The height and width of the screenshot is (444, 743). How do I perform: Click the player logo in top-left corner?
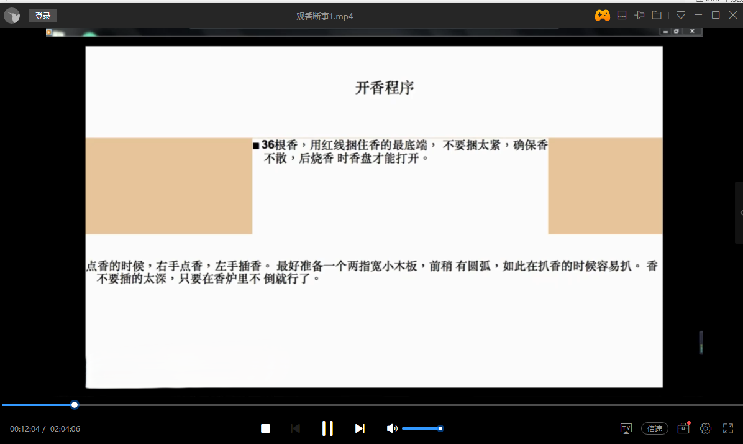[12, 15]
